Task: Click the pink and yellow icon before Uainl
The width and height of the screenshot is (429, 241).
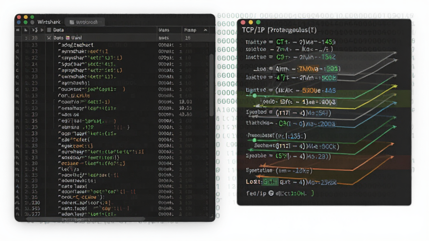Action: point(67,38)
